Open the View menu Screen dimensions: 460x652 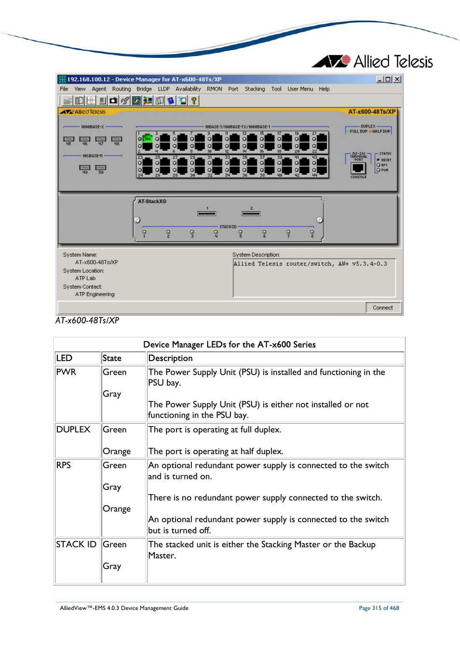tap(80, 89)
